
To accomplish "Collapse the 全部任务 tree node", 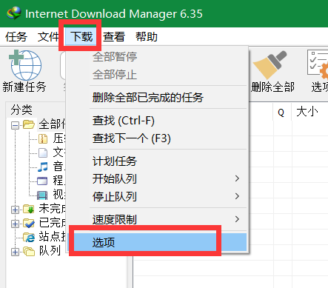I will coord(15,126).
